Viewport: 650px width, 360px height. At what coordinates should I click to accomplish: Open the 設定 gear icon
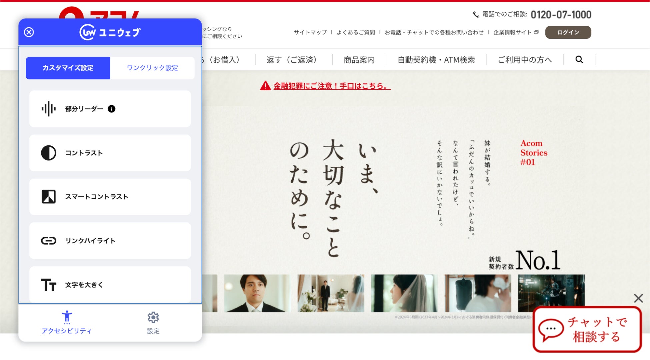tap(153, 317)
